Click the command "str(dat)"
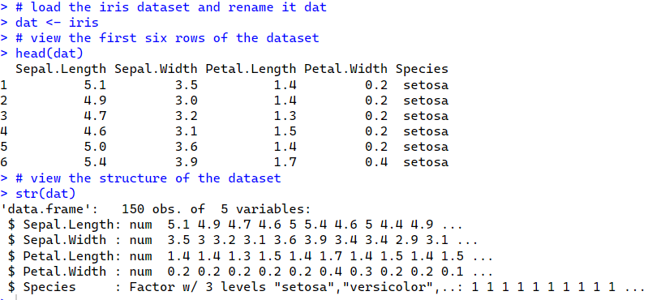This screenshot has height=300, width=648. [x=45, y=194]
